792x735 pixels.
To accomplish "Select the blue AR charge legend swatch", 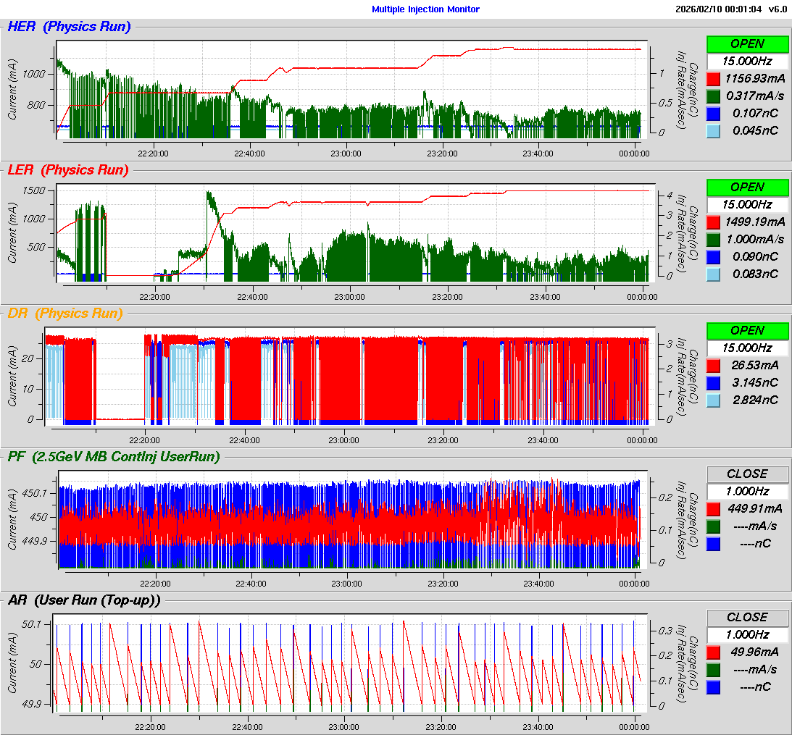I will click(x=713, y=686).
